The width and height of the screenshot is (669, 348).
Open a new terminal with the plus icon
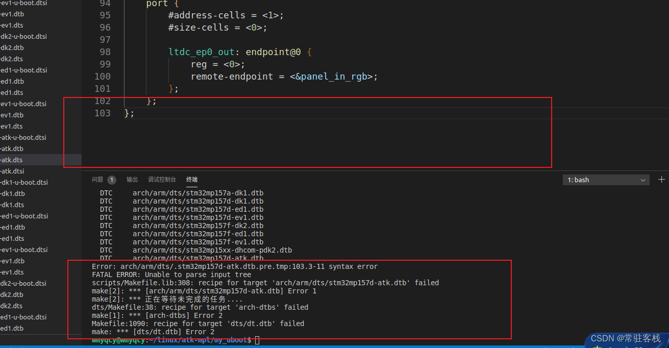click(x=662, y=179)
